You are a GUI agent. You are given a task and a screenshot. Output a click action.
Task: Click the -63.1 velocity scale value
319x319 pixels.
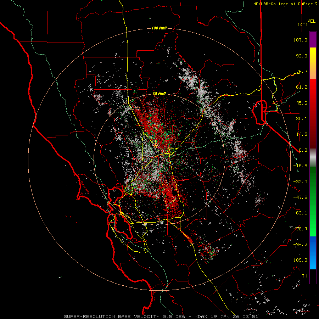coord(300,213)
